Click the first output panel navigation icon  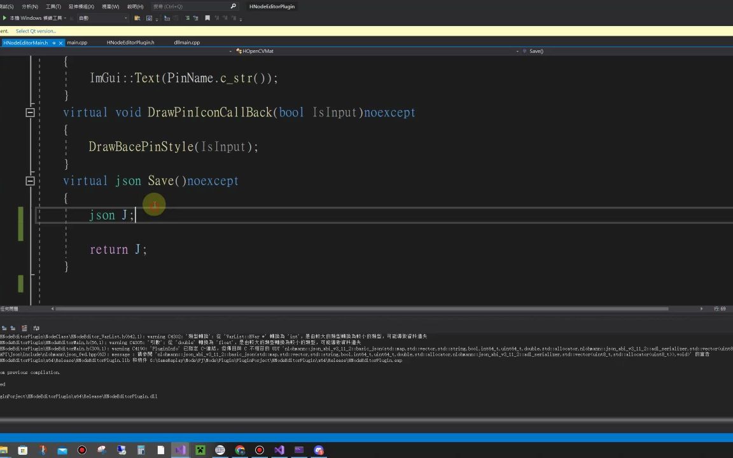click(4, 328)
